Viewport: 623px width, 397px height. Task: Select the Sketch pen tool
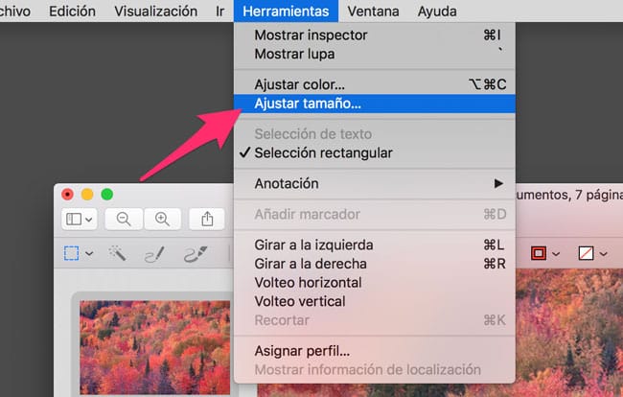click(x=154, y=254)
